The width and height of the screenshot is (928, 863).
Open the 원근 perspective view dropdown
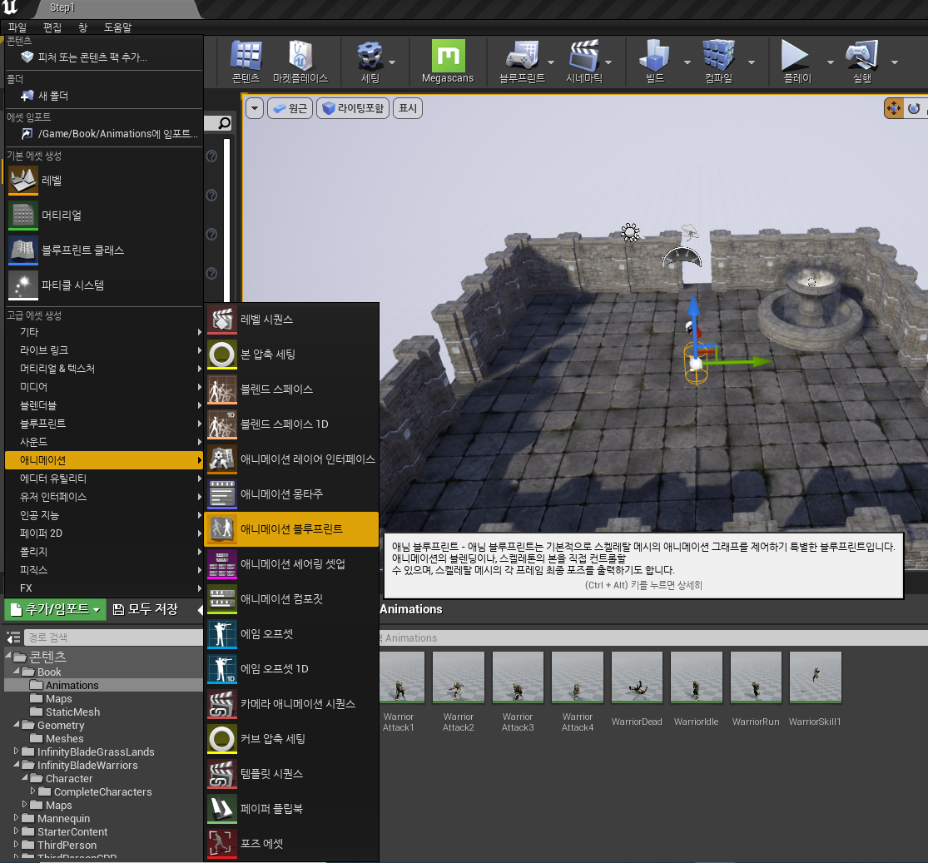(x=290, y=108)
